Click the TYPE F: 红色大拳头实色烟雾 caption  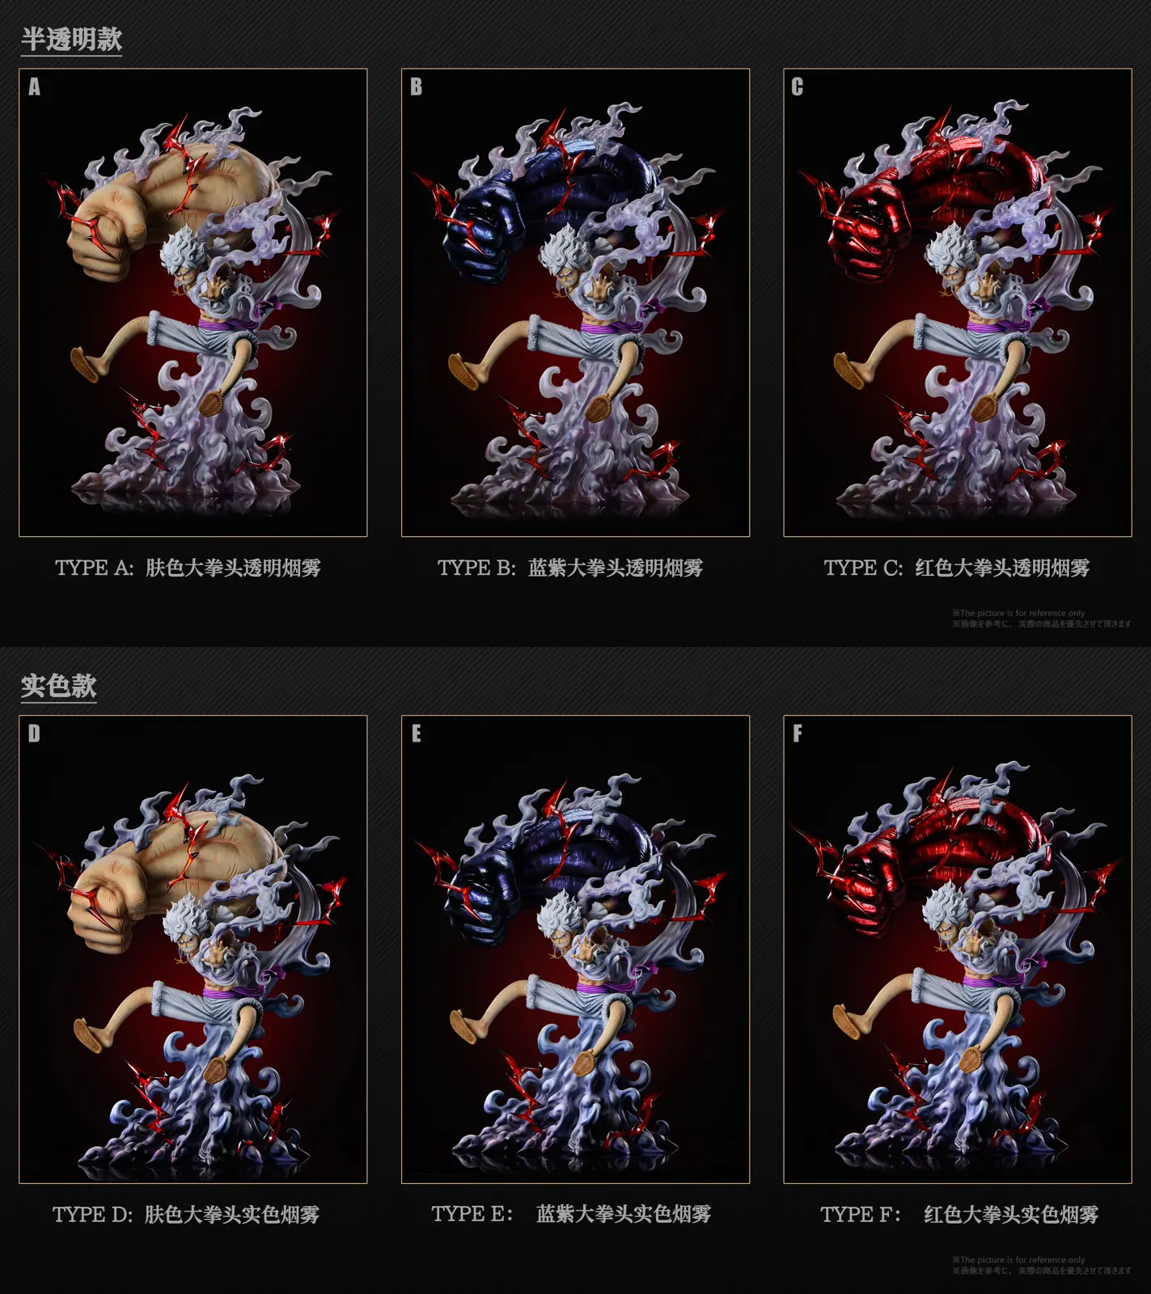point(959,1214)
